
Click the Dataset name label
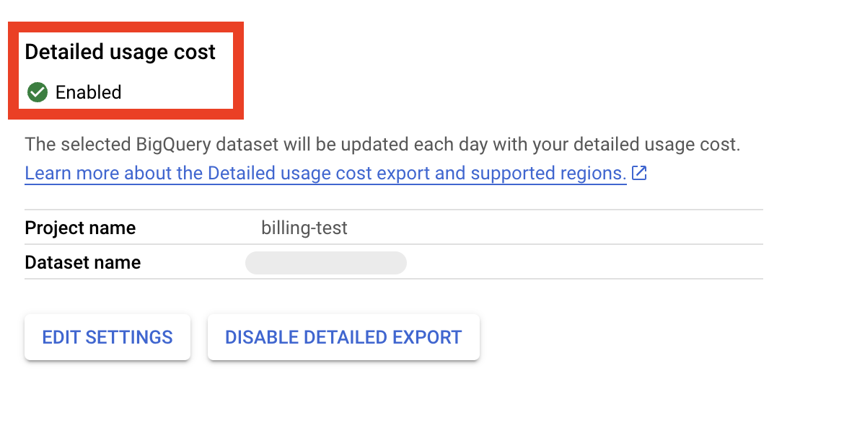point(82,263)
